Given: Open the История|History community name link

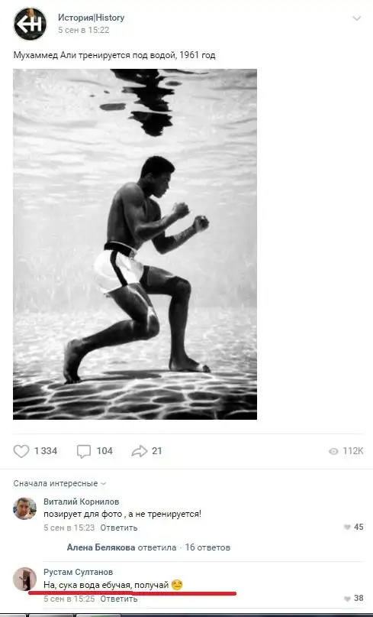Looking at the screenshot, I should [x=91, y=18].
